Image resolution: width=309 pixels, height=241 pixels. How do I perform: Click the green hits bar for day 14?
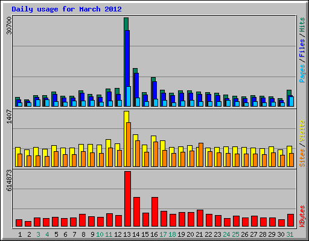tap(135, 70)
